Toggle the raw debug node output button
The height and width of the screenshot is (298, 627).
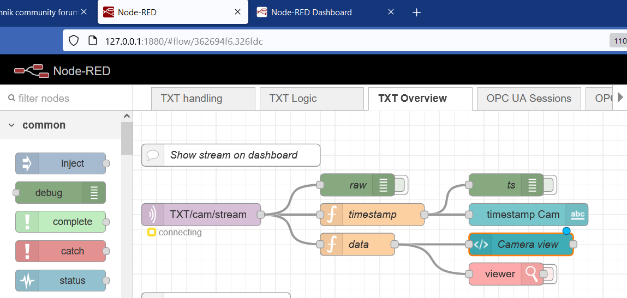tap(401, 185)
